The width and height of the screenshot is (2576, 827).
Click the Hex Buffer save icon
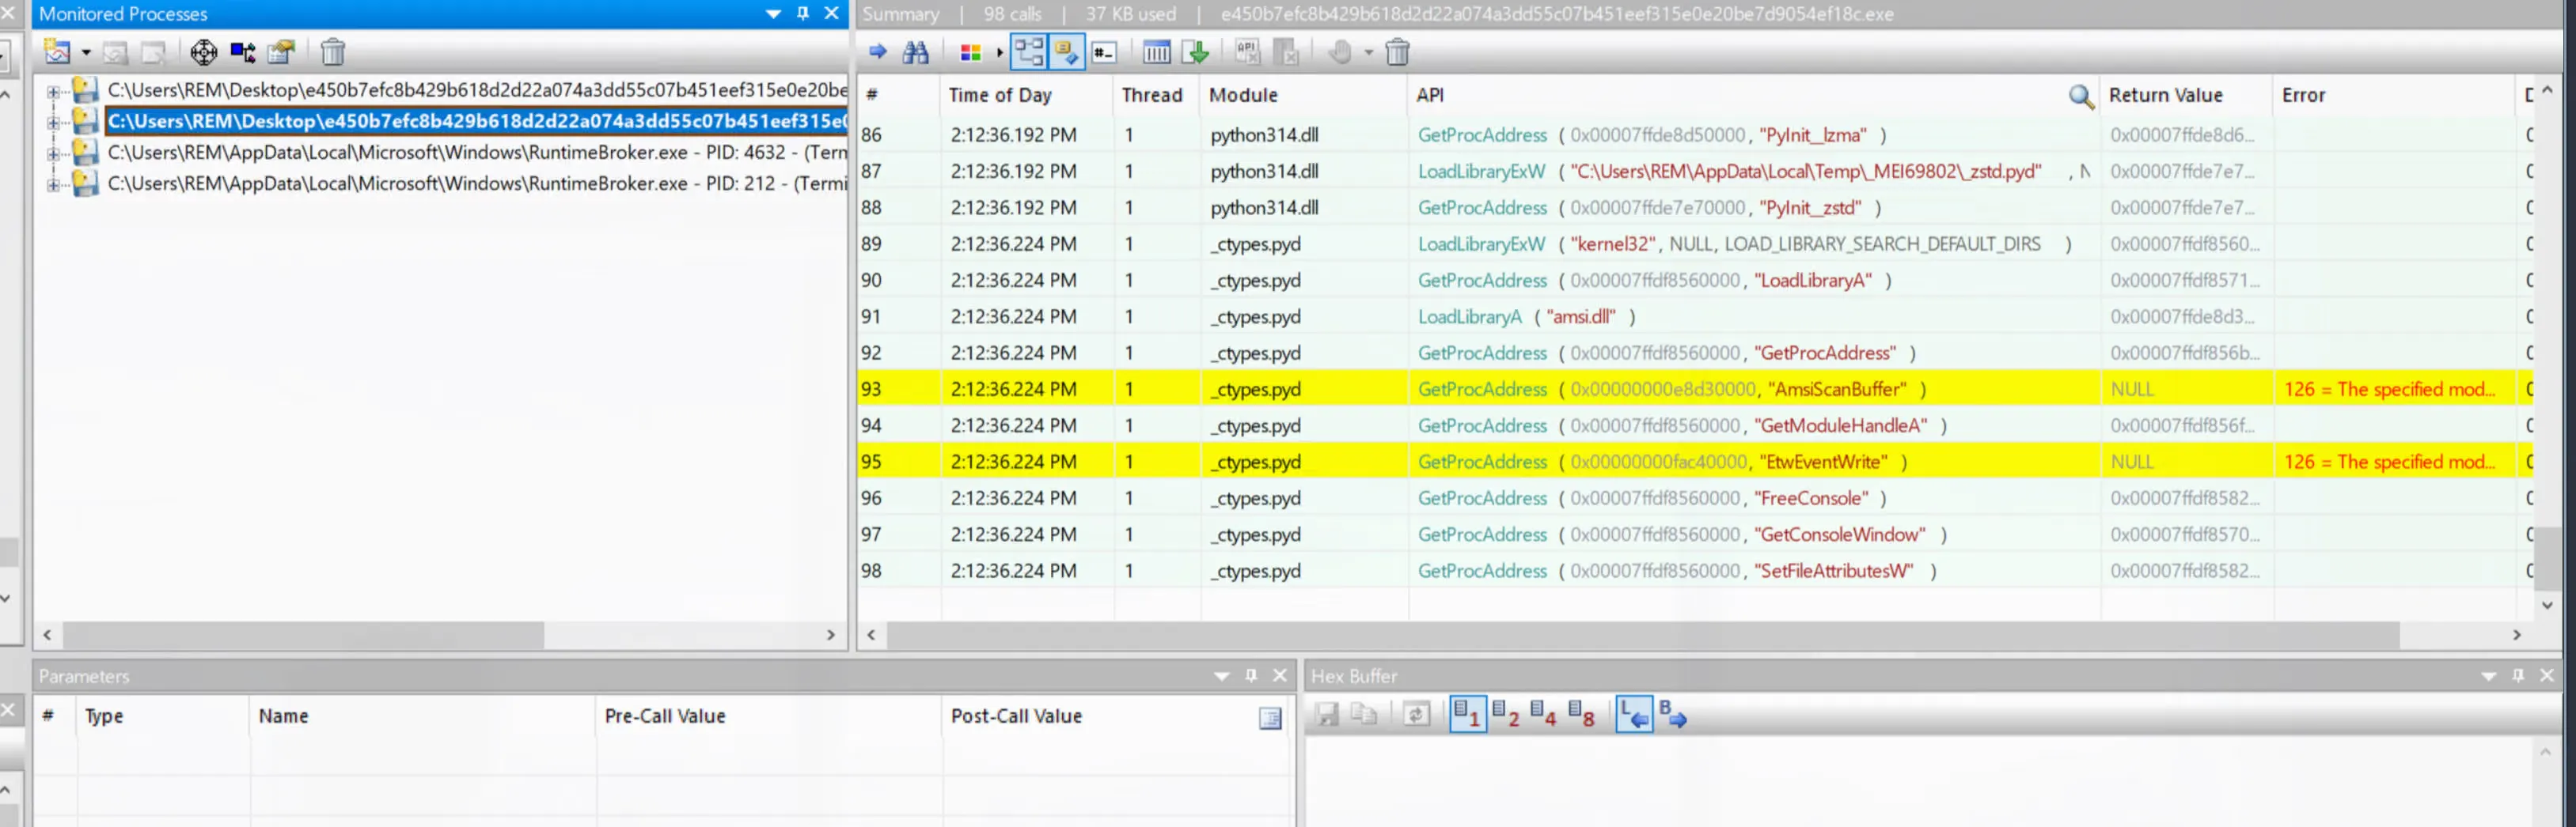point(1327,716)
